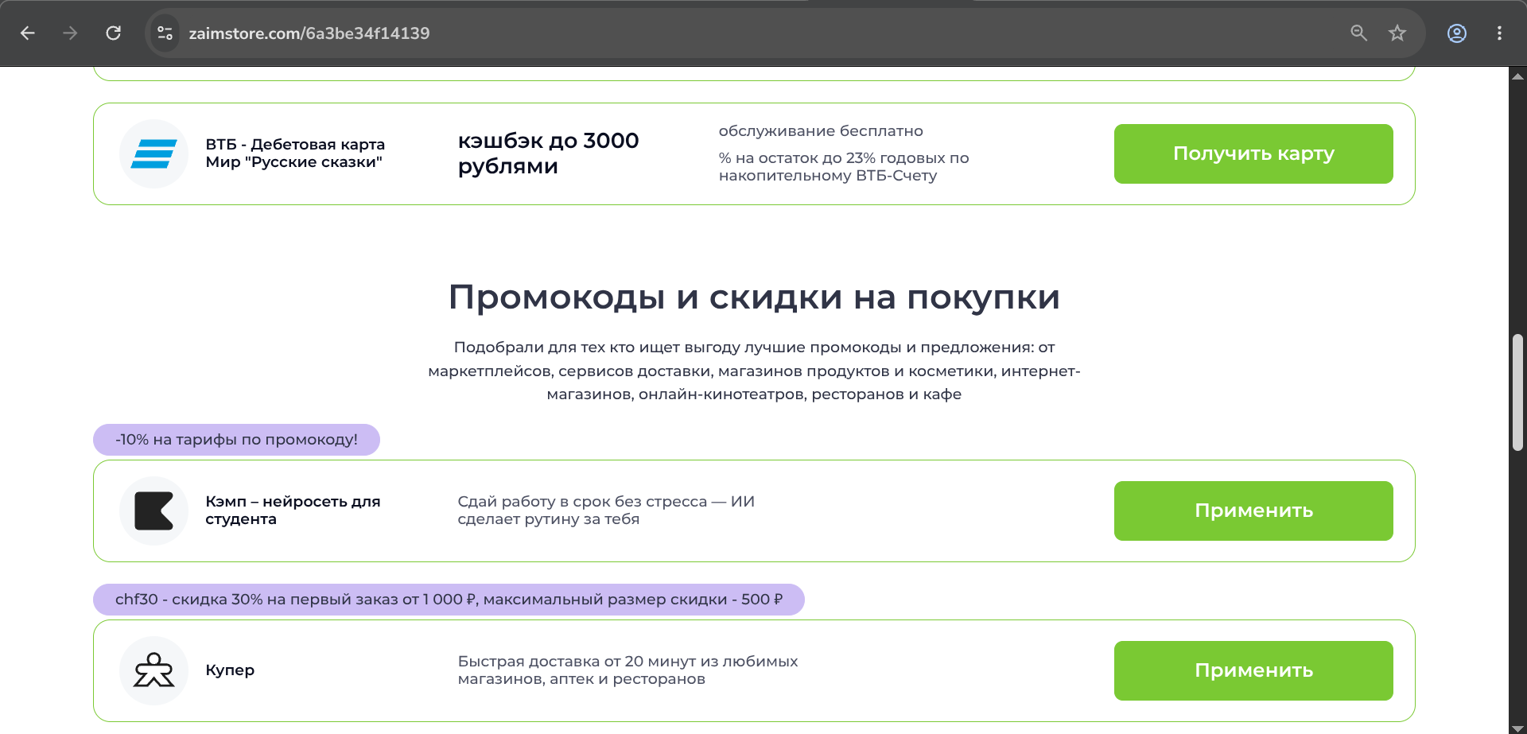Image resolution: width=1527 pixels, height=734 pixels.
Task: Click Промокоды и скидки на покупки heading
Action: point(754,297)
